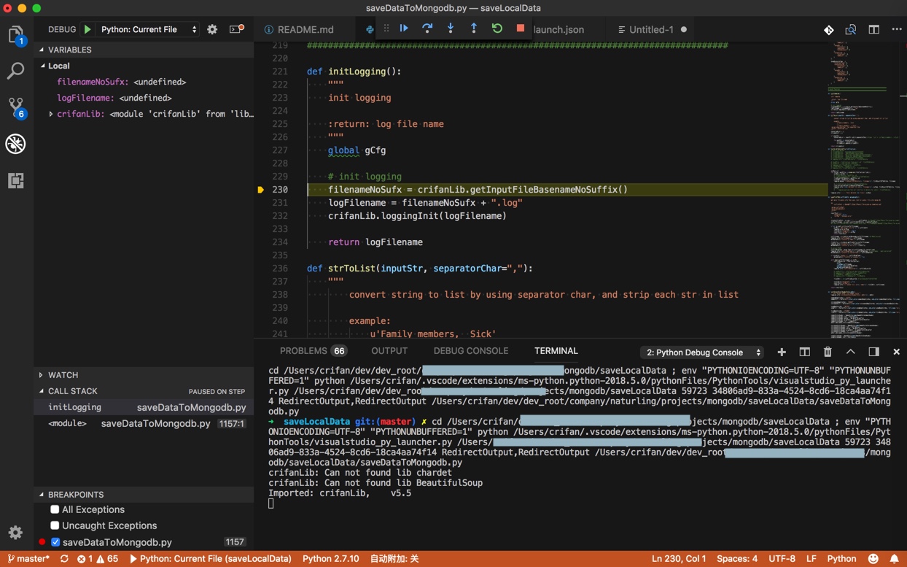Click the Step Out arrow icon
907x567 pixels.
[474, 28]
